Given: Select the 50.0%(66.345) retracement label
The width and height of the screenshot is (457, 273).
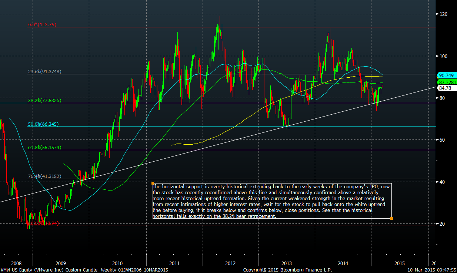Looking at the screenshot, I should coord(43,124).
